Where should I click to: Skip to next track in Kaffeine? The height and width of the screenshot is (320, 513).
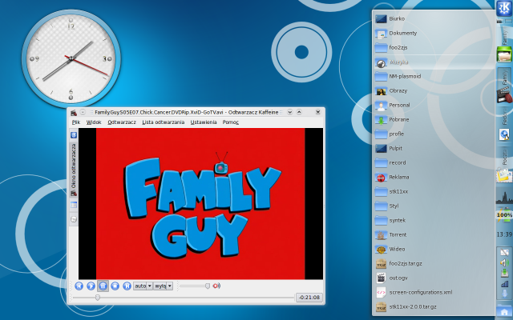[x=127, y=286]
